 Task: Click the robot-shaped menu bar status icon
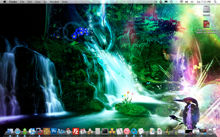pyautogui.click(x=161, y=2)
